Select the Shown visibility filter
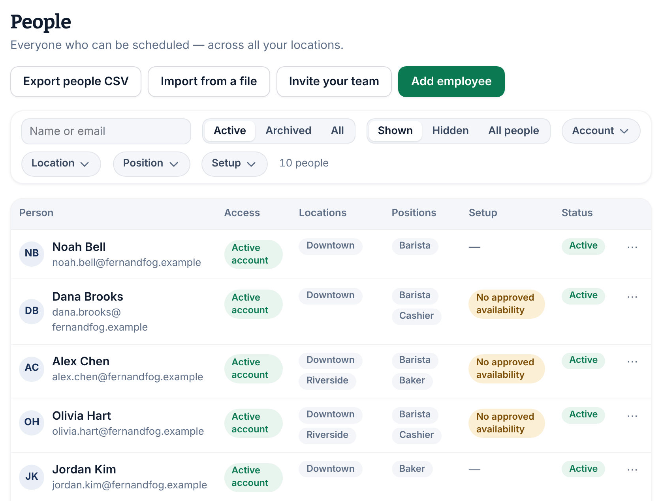The width and height of the screenshot is (662, 501). pos(395,131)
